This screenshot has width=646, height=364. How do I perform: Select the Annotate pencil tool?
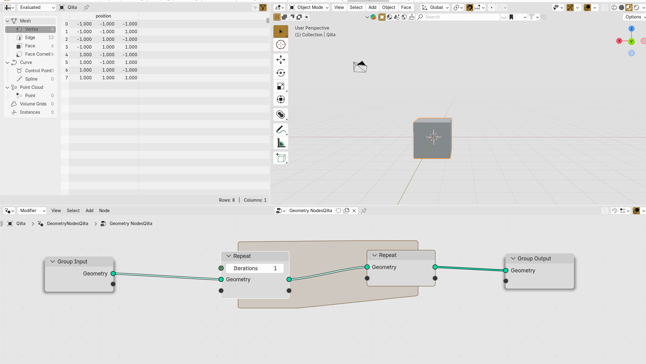click(x=281, y=130)
